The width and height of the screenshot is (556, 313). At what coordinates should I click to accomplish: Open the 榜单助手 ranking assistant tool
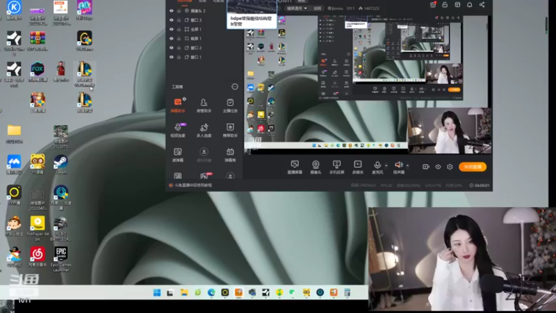pyautogui.click(x=230, y=130)
